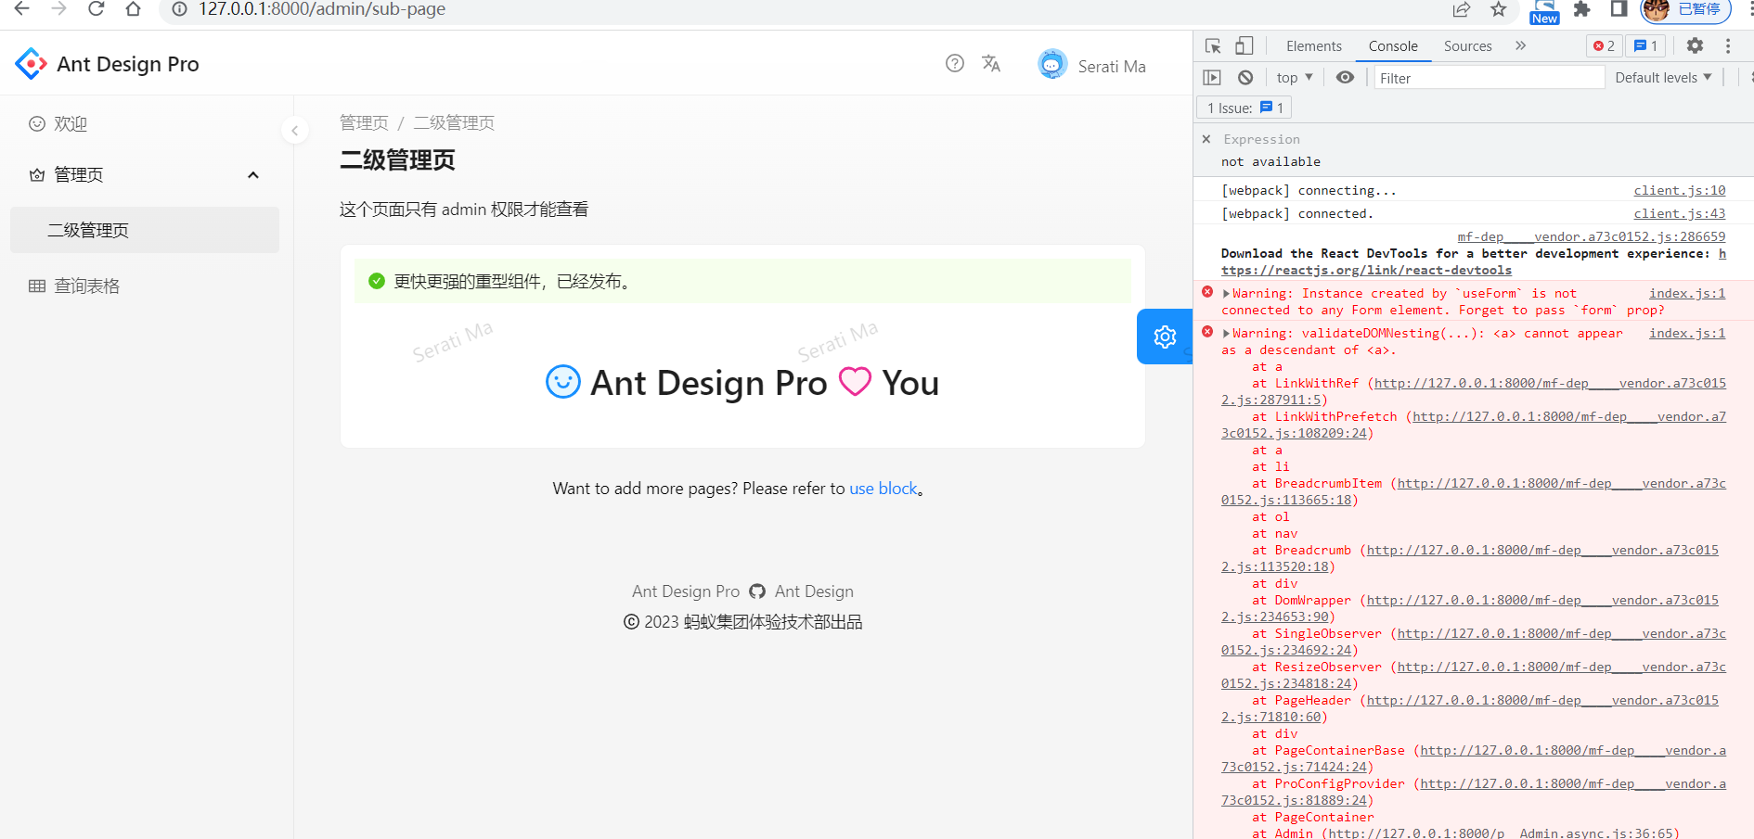1754x839 pixels.
Task: Open DevTools settings gear
Action: (x=1696, y=44)
